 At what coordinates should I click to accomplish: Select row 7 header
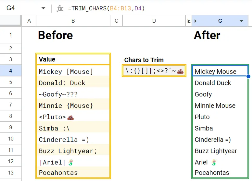coord(11,105)
